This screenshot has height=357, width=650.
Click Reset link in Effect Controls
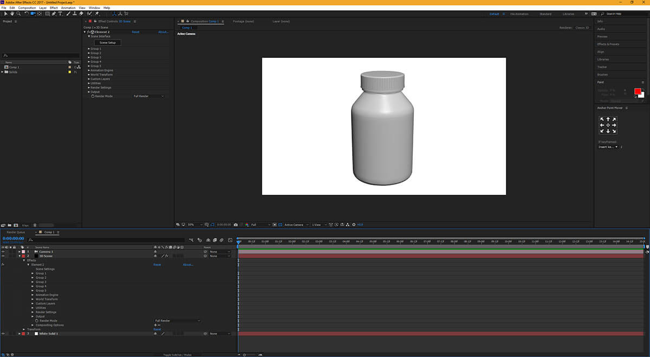click(135, 32)
